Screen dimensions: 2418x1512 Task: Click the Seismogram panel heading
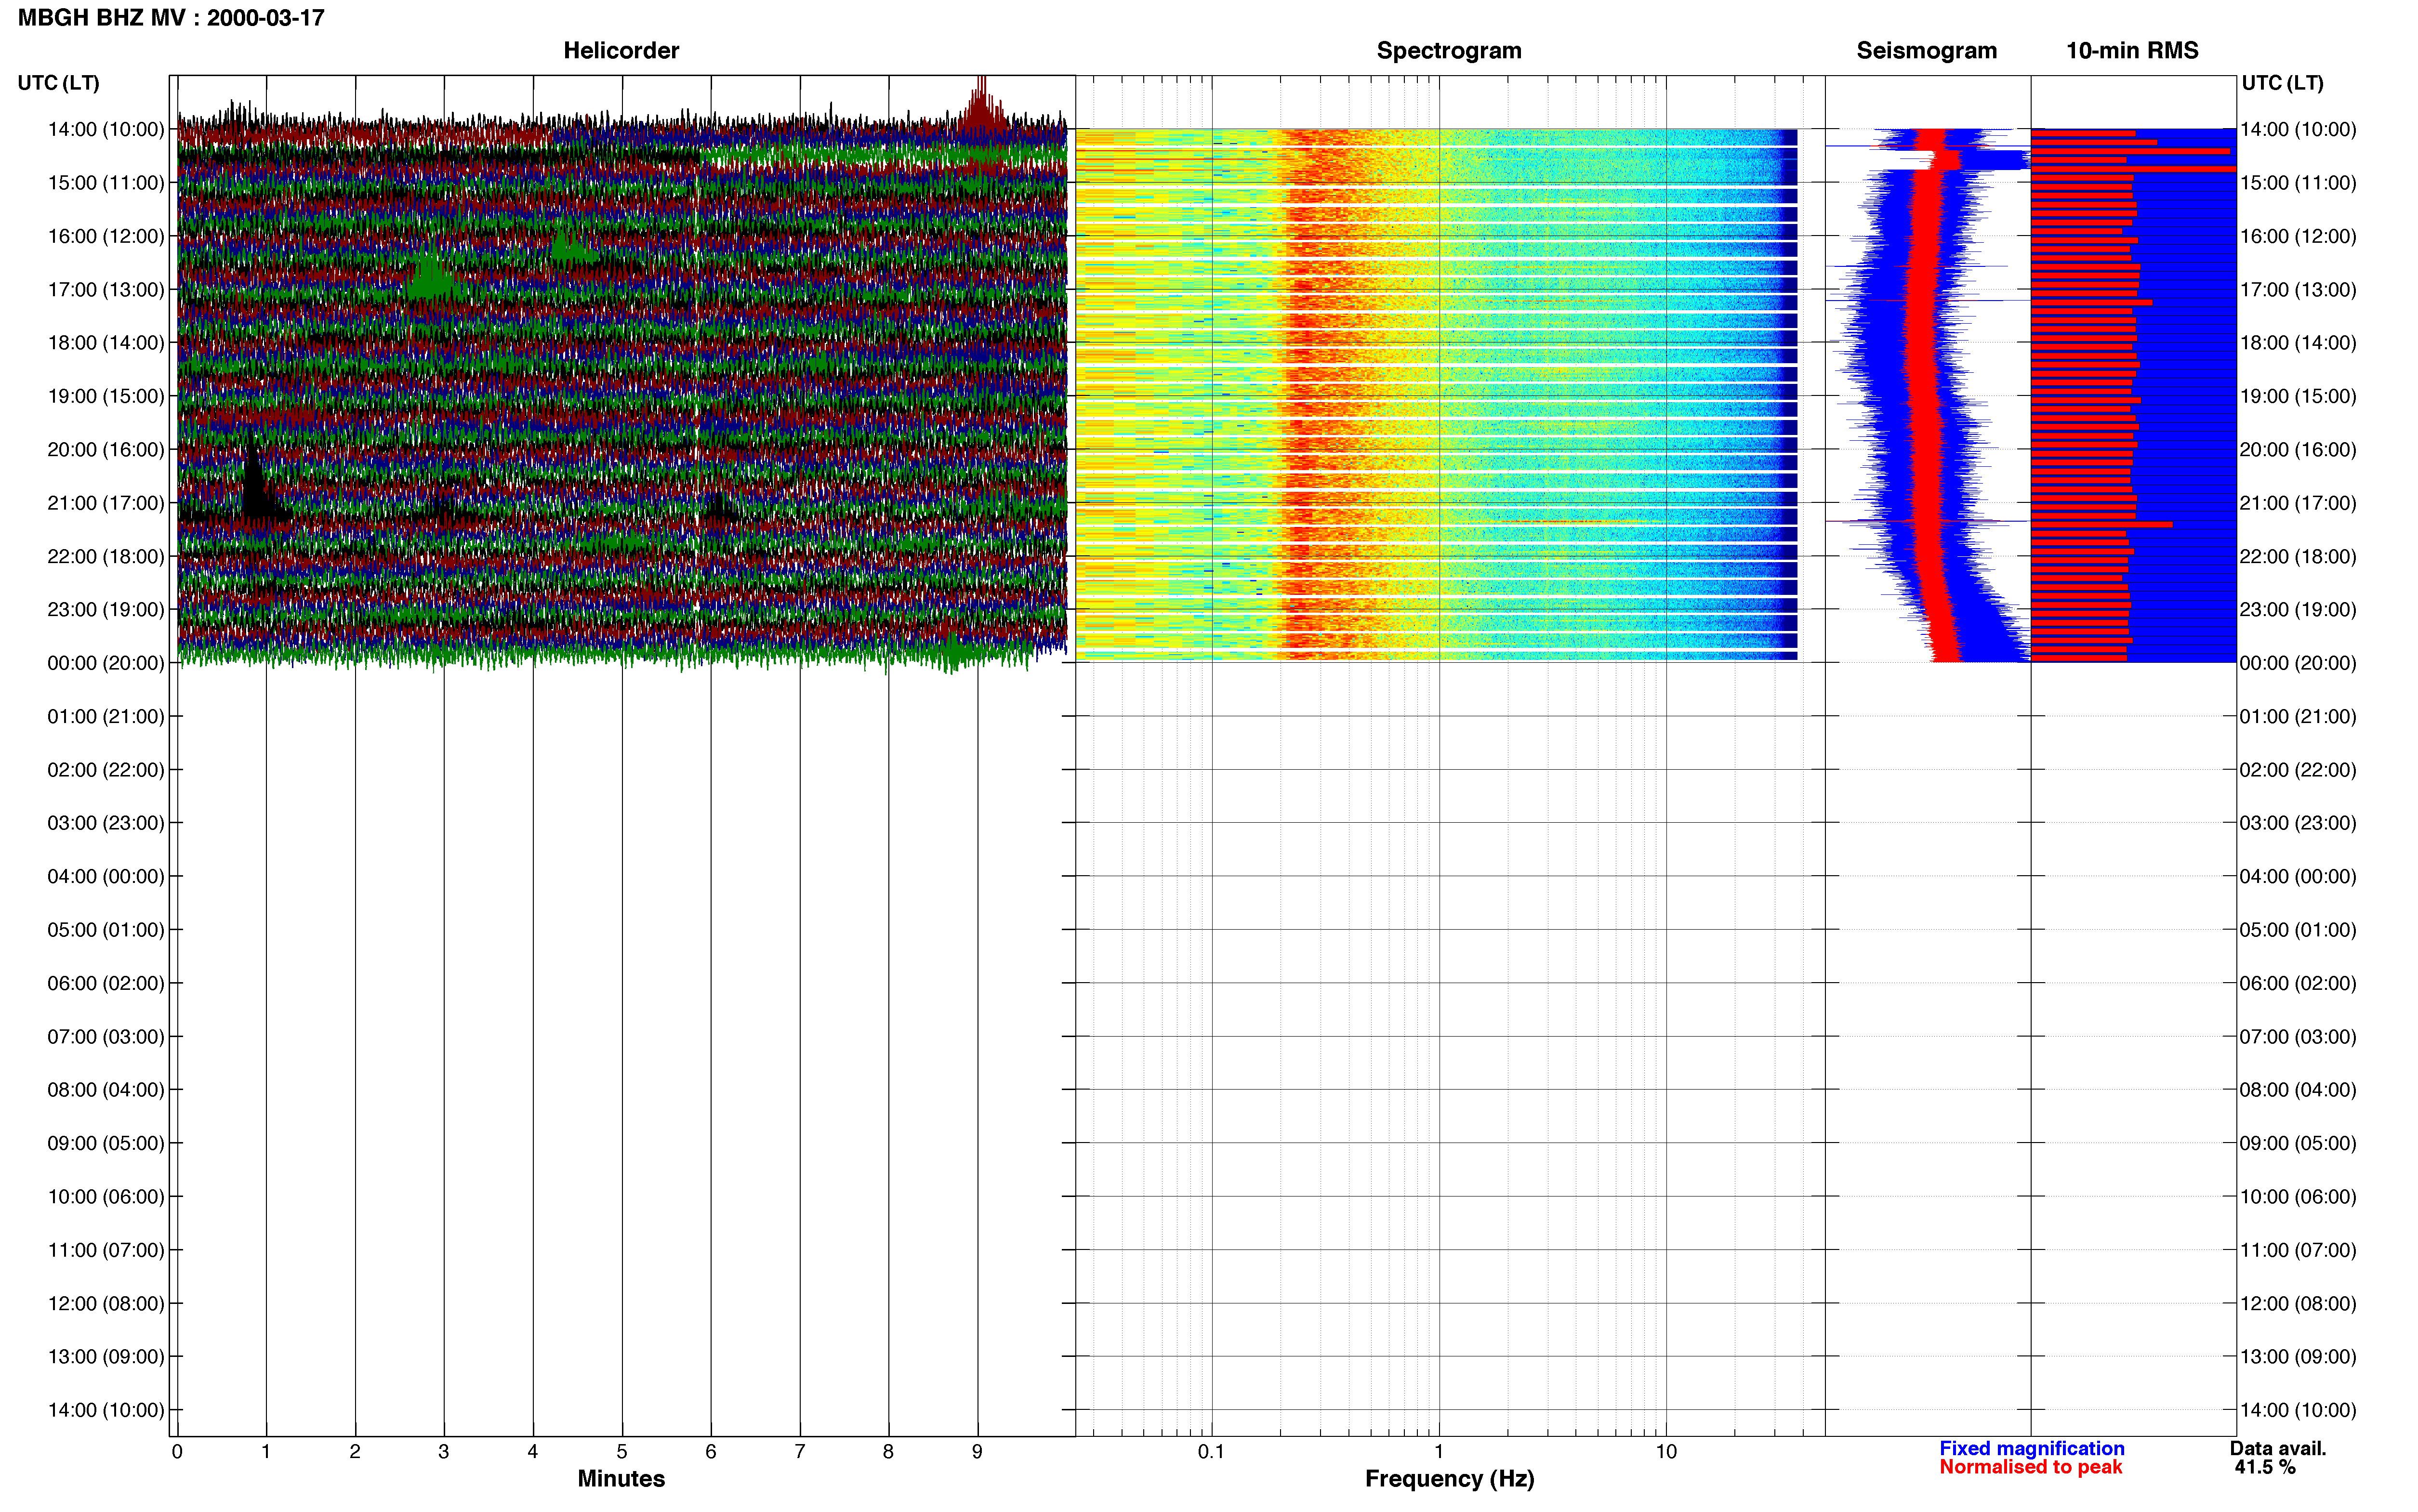(1926, 50)
